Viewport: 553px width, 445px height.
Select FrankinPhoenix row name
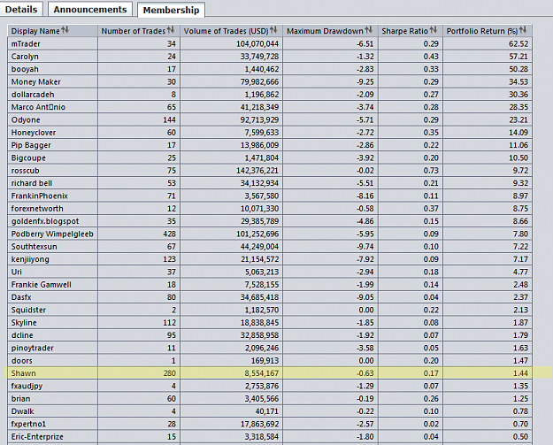tap(39, 196)
